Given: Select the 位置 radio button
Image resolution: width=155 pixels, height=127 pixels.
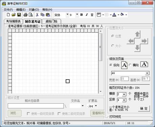Looking at the screenshot, I should 112,36.
